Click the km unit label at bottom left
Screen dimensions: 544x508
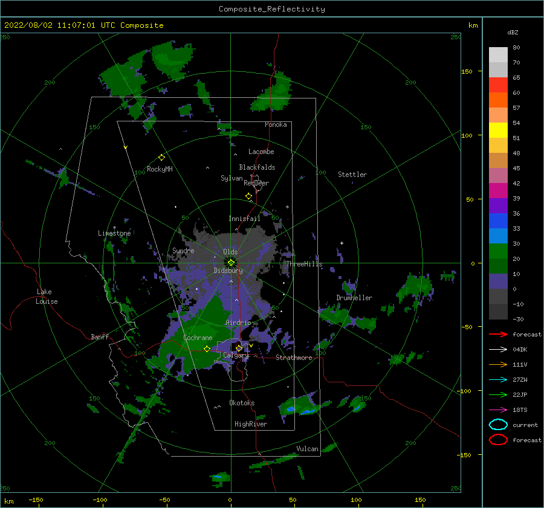coord(8,501)
